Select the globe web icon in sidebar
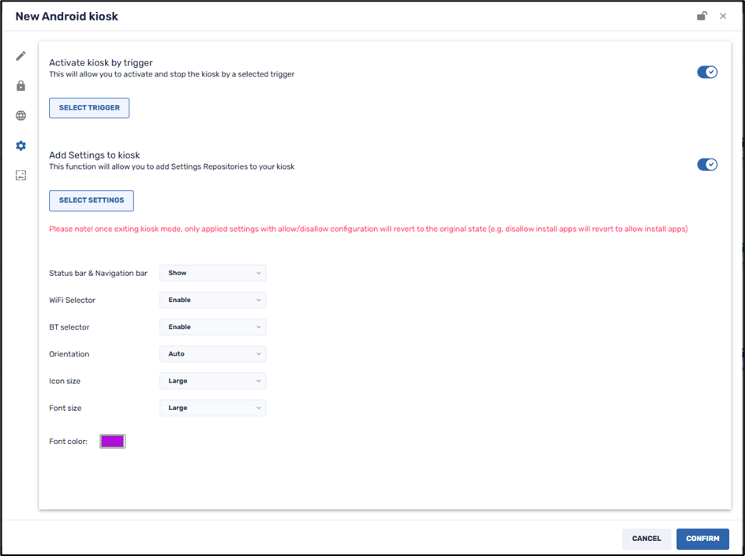Viewport: 745px width, 556px height. 21,116
